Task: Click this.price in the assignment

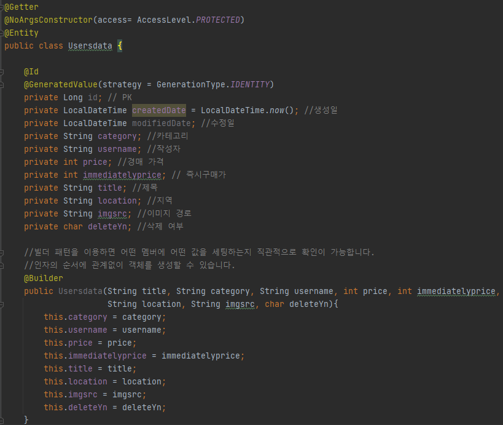Action: pyautogui.click(x=68, y=343)
